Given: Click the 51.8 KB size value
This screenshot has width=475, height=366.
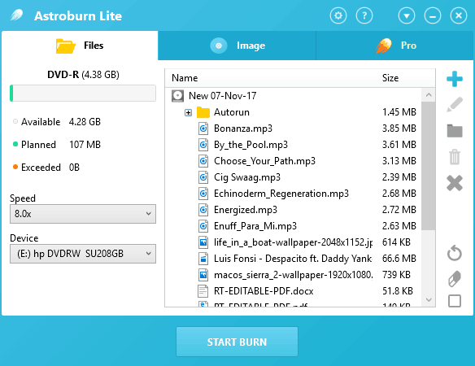Looking at the screenshot, I should click(x=398, y=291).
